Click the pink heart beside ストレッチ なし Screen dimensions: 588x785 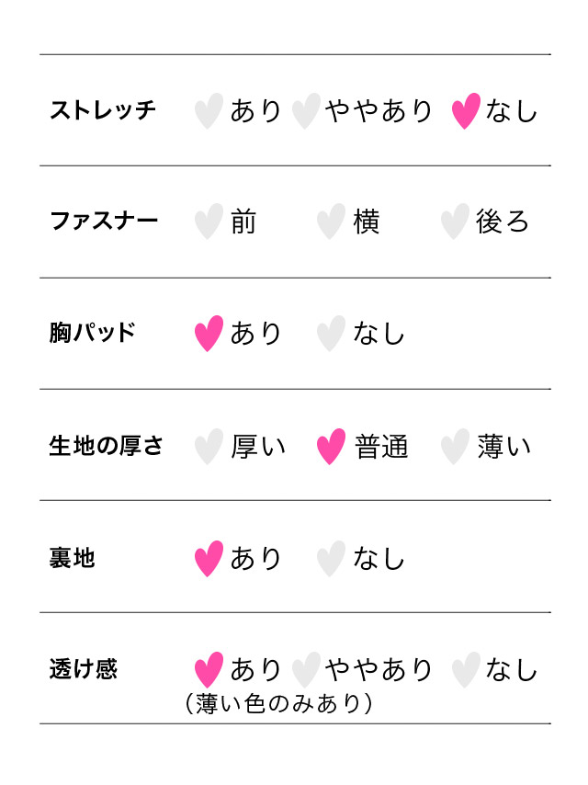coord(466,111)
